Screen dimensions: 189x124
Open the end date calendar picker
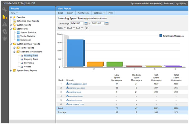107,23
